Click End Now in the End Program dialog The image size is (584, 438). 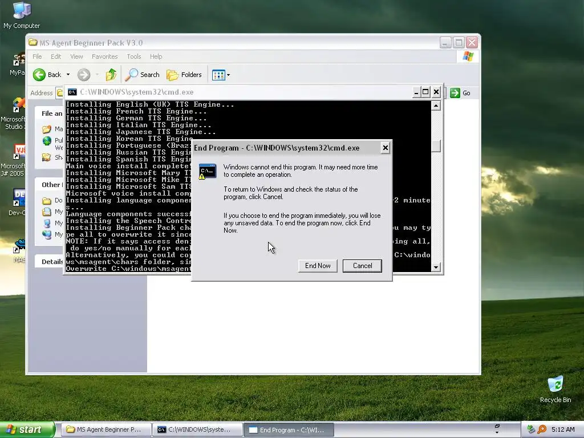[318, 266]
